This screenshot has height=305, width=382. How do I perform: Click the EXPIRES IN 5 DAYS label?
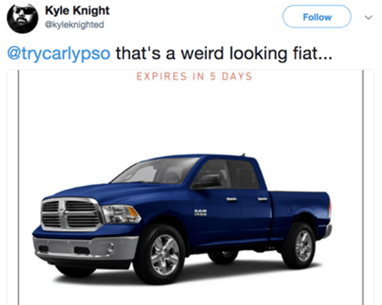click(194, 77)
